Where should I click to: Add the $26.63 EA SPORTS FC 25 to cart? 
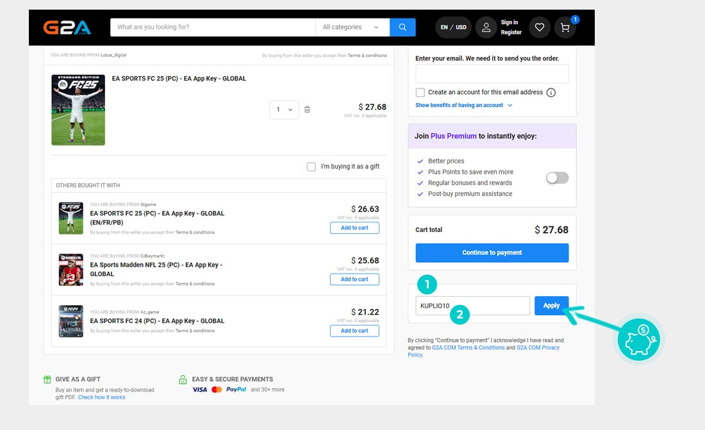[x=354, y=227]
